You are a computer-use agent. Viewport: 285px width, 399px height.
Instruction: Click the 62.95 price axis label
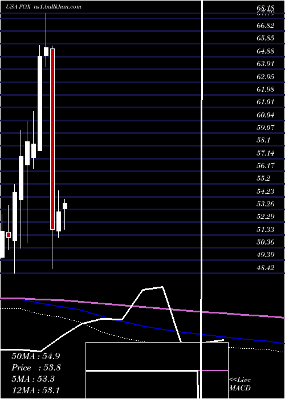click(266, 76)
